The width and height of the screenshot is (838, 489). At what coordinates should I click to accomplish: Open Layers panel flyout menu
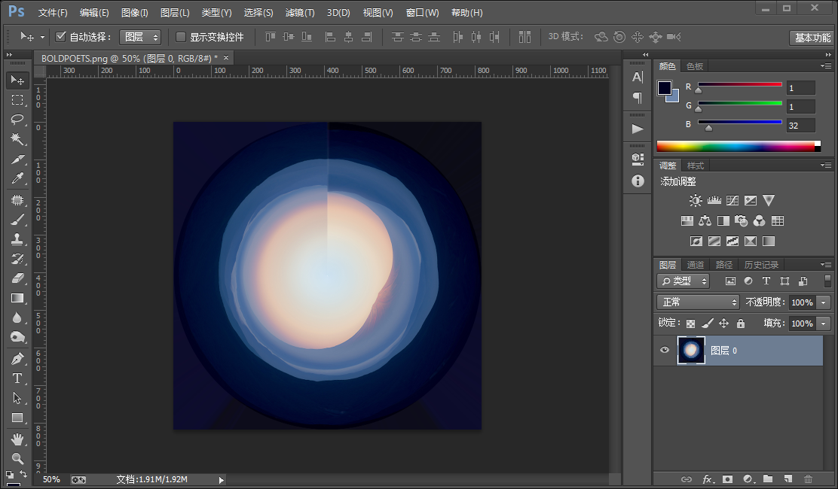tap(826, 265)
